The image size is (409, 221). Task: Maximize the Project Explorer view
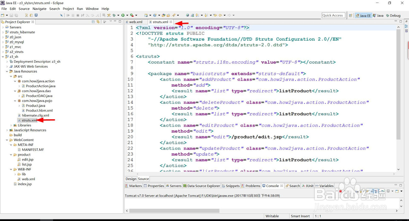point(120,21)
